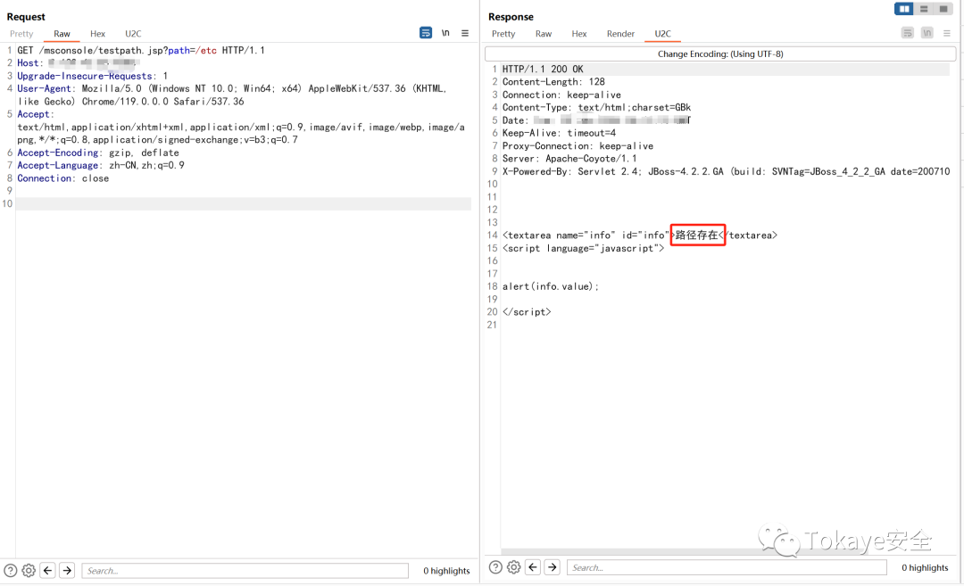Toggle word wrap icon in Request panel
The image size is (964, 586).
[426, 32]
